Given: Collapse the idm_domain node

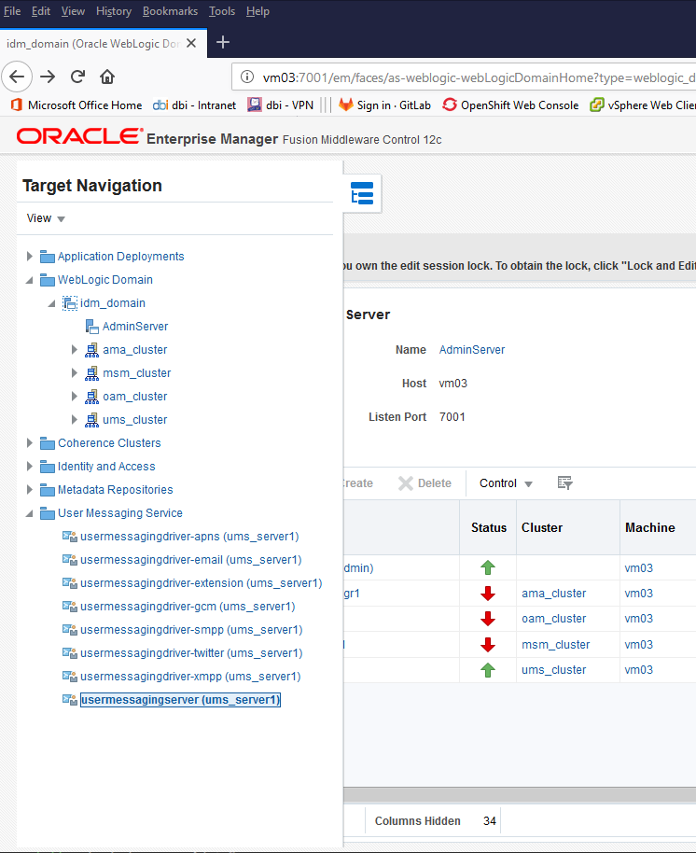Looking at the screenshot, I should [x=51, y=303].
